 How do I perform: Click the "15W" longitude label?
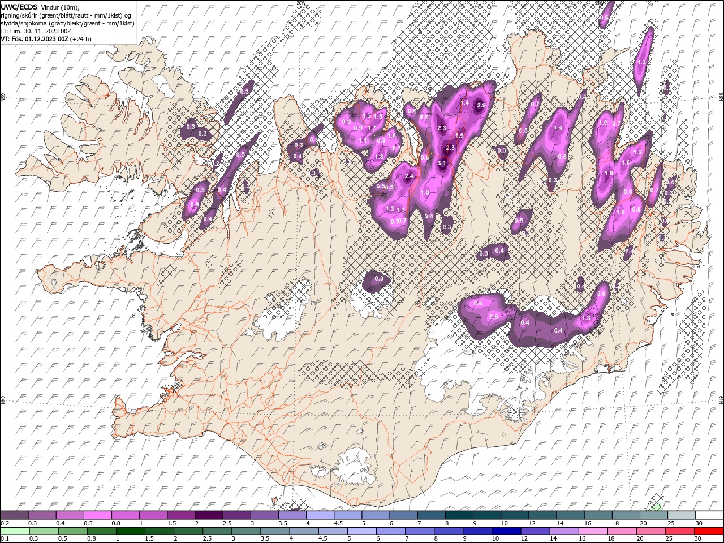click(600, 2)
